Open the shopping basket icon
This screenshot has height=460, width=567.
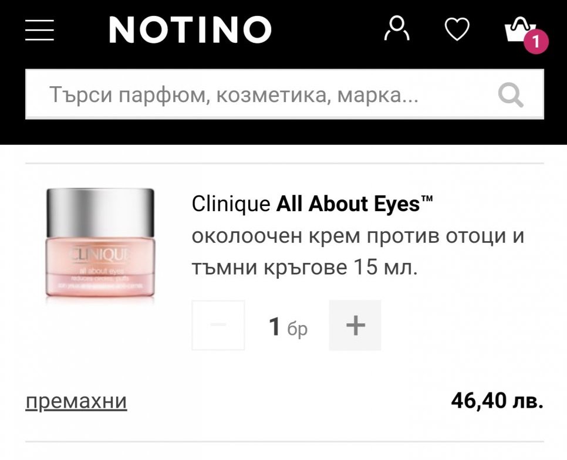coord(519,29)
